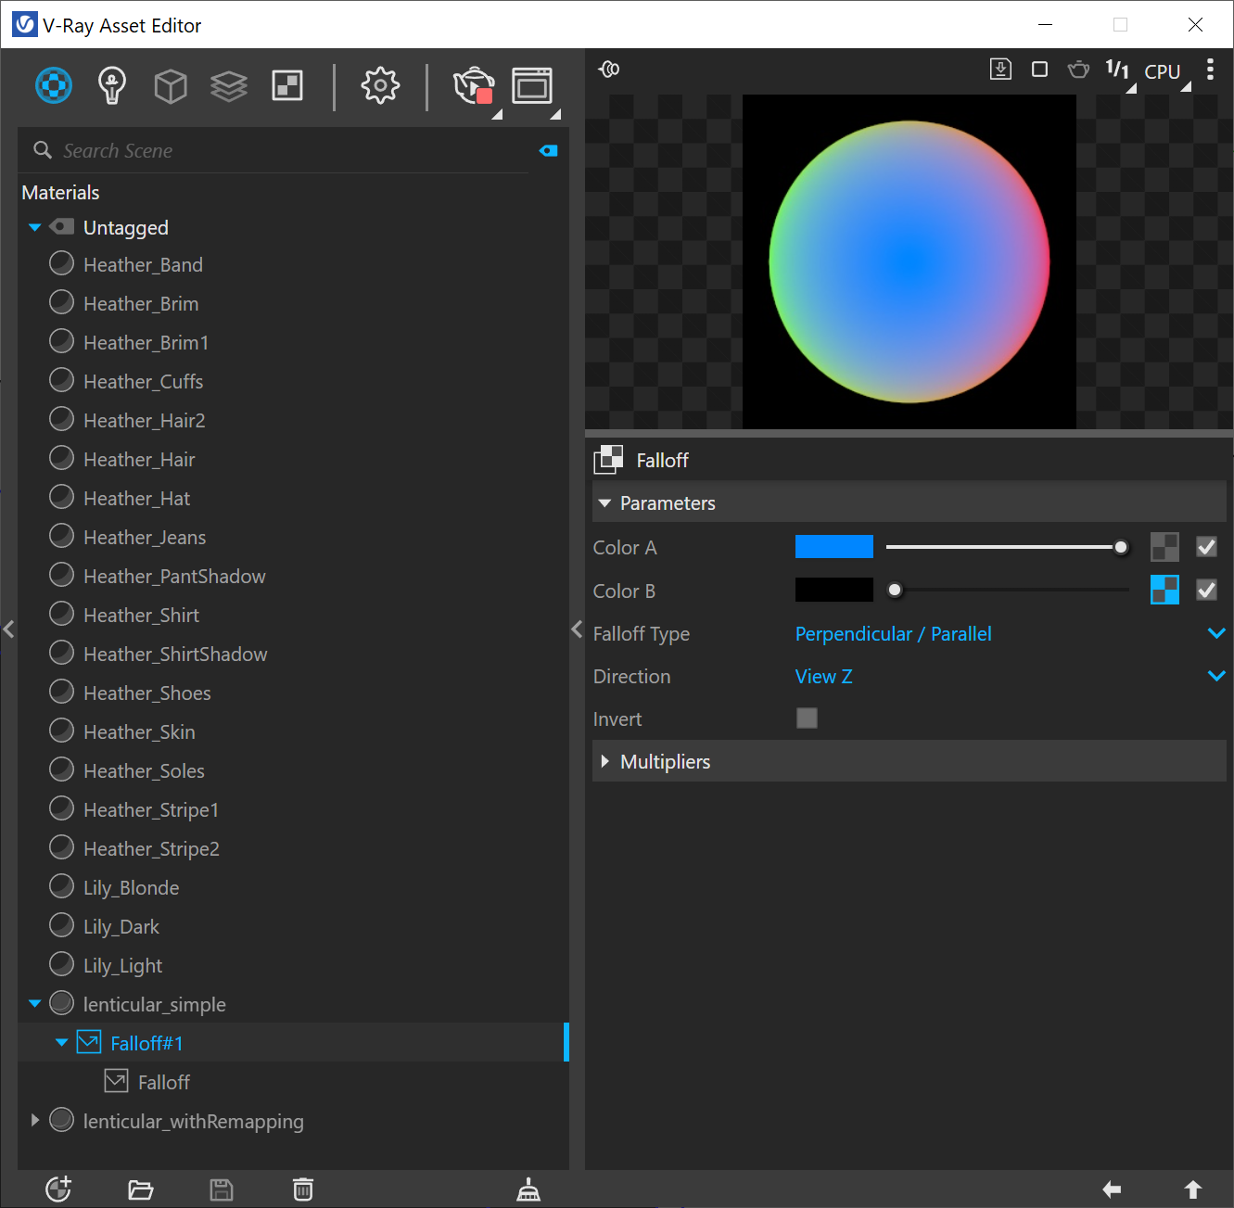Select the Heather_Skin material

pos(138,731)
